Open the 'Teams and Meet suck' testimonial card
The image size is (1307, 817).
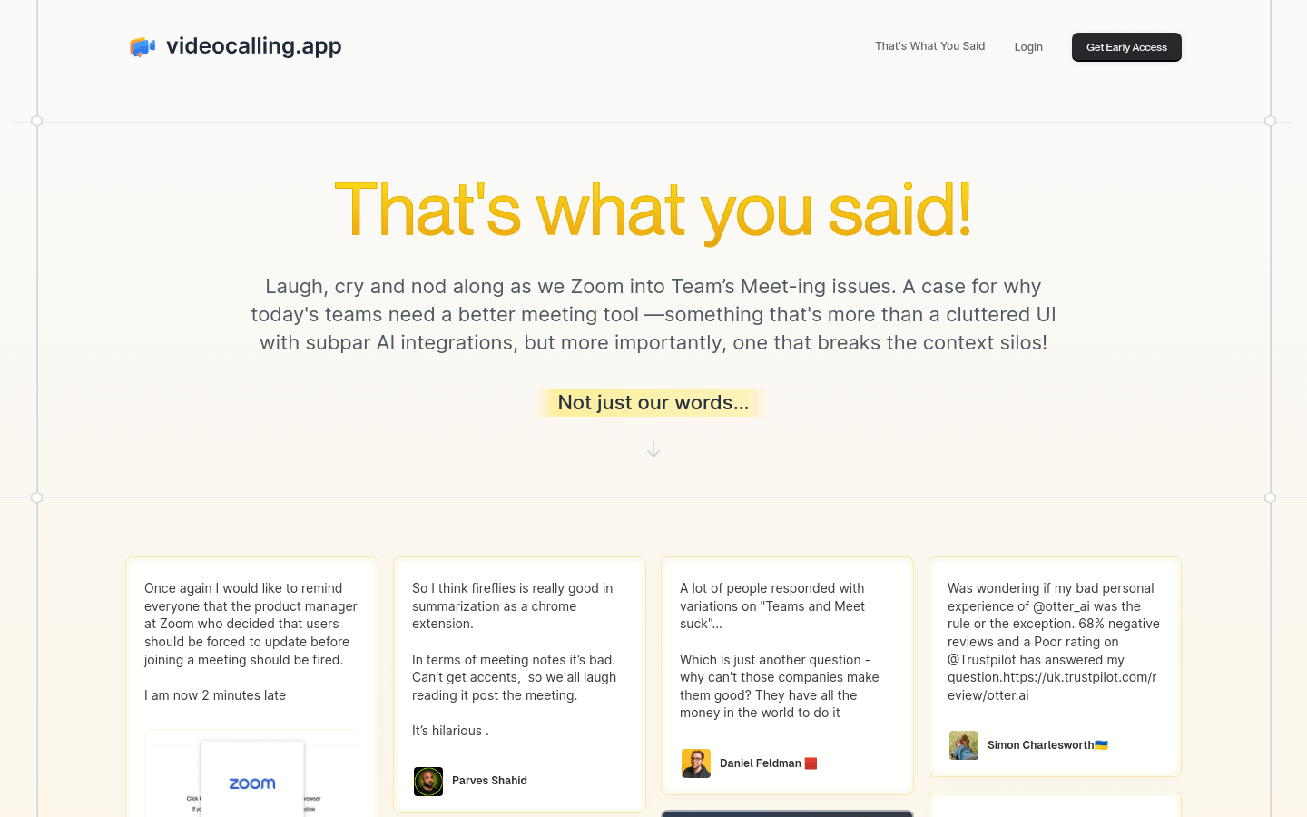click(x=787, y=675)
